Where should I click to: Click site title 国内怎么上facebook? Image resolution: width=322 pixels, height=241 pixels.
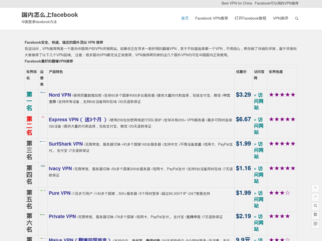50,15
